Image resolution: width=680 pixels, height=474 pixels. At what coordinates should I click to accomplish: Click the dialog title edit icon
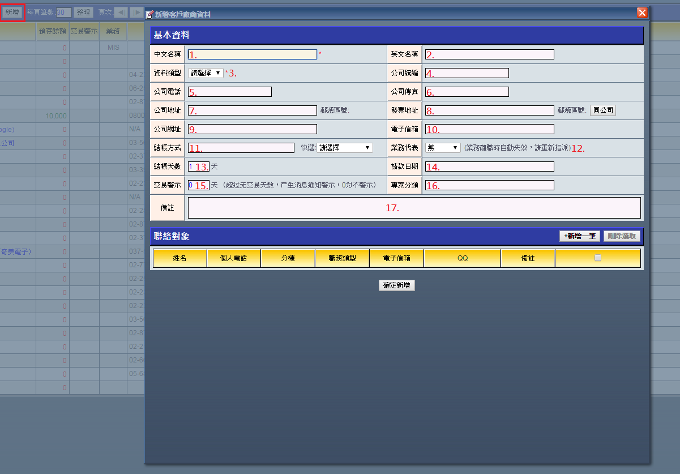point(149,14)
